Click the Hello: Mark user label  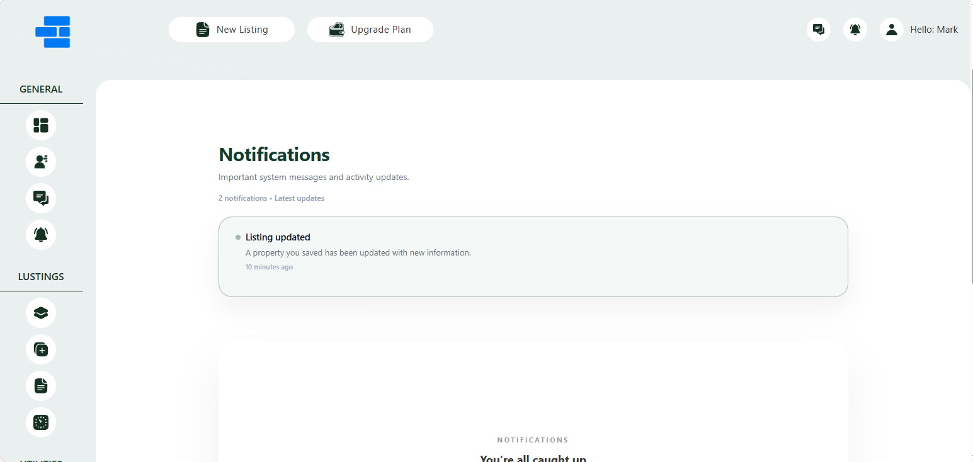(x=933, y=30)
